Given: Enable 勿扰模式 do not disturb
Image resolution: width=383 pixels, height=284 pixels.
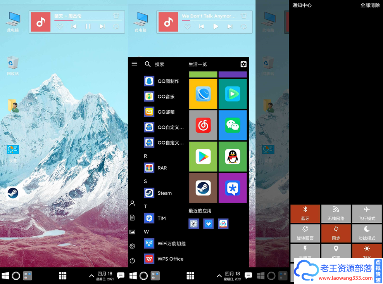Looking at the screenshot, I should (367, 233).
